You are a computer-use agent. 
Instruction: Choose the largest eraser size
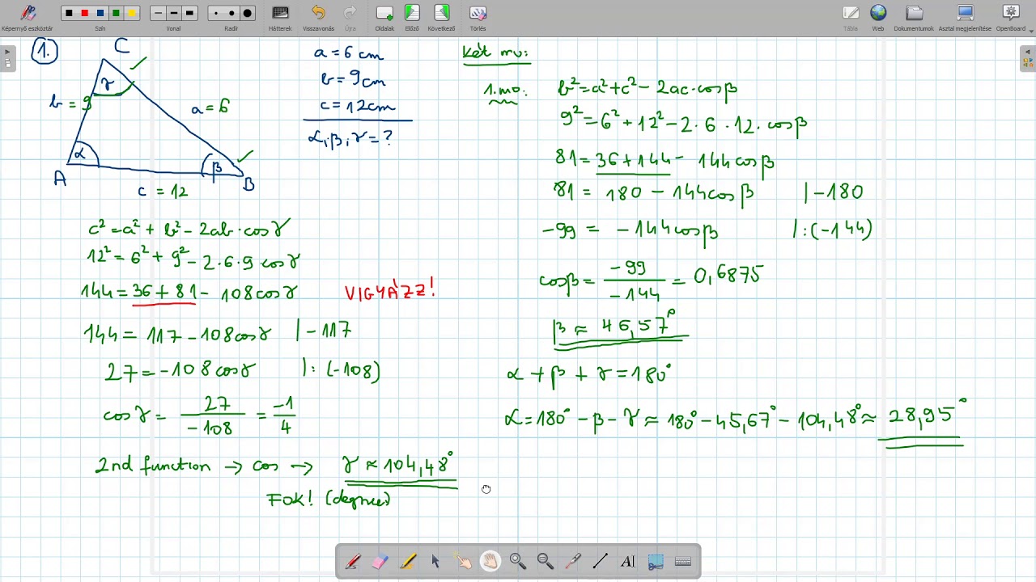coord(248,13)
